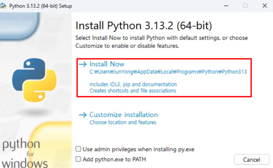Screen dimensions: 273x168
Task: Click the Cancel button
Action: [252, 160]
